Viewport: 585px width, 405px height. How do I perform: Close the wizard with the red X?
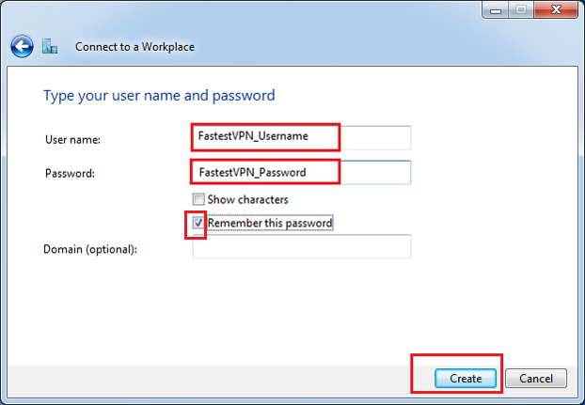pyautogui.click(x=556, y=9)
